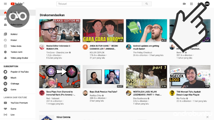Click the Histori clock icon

5,40
